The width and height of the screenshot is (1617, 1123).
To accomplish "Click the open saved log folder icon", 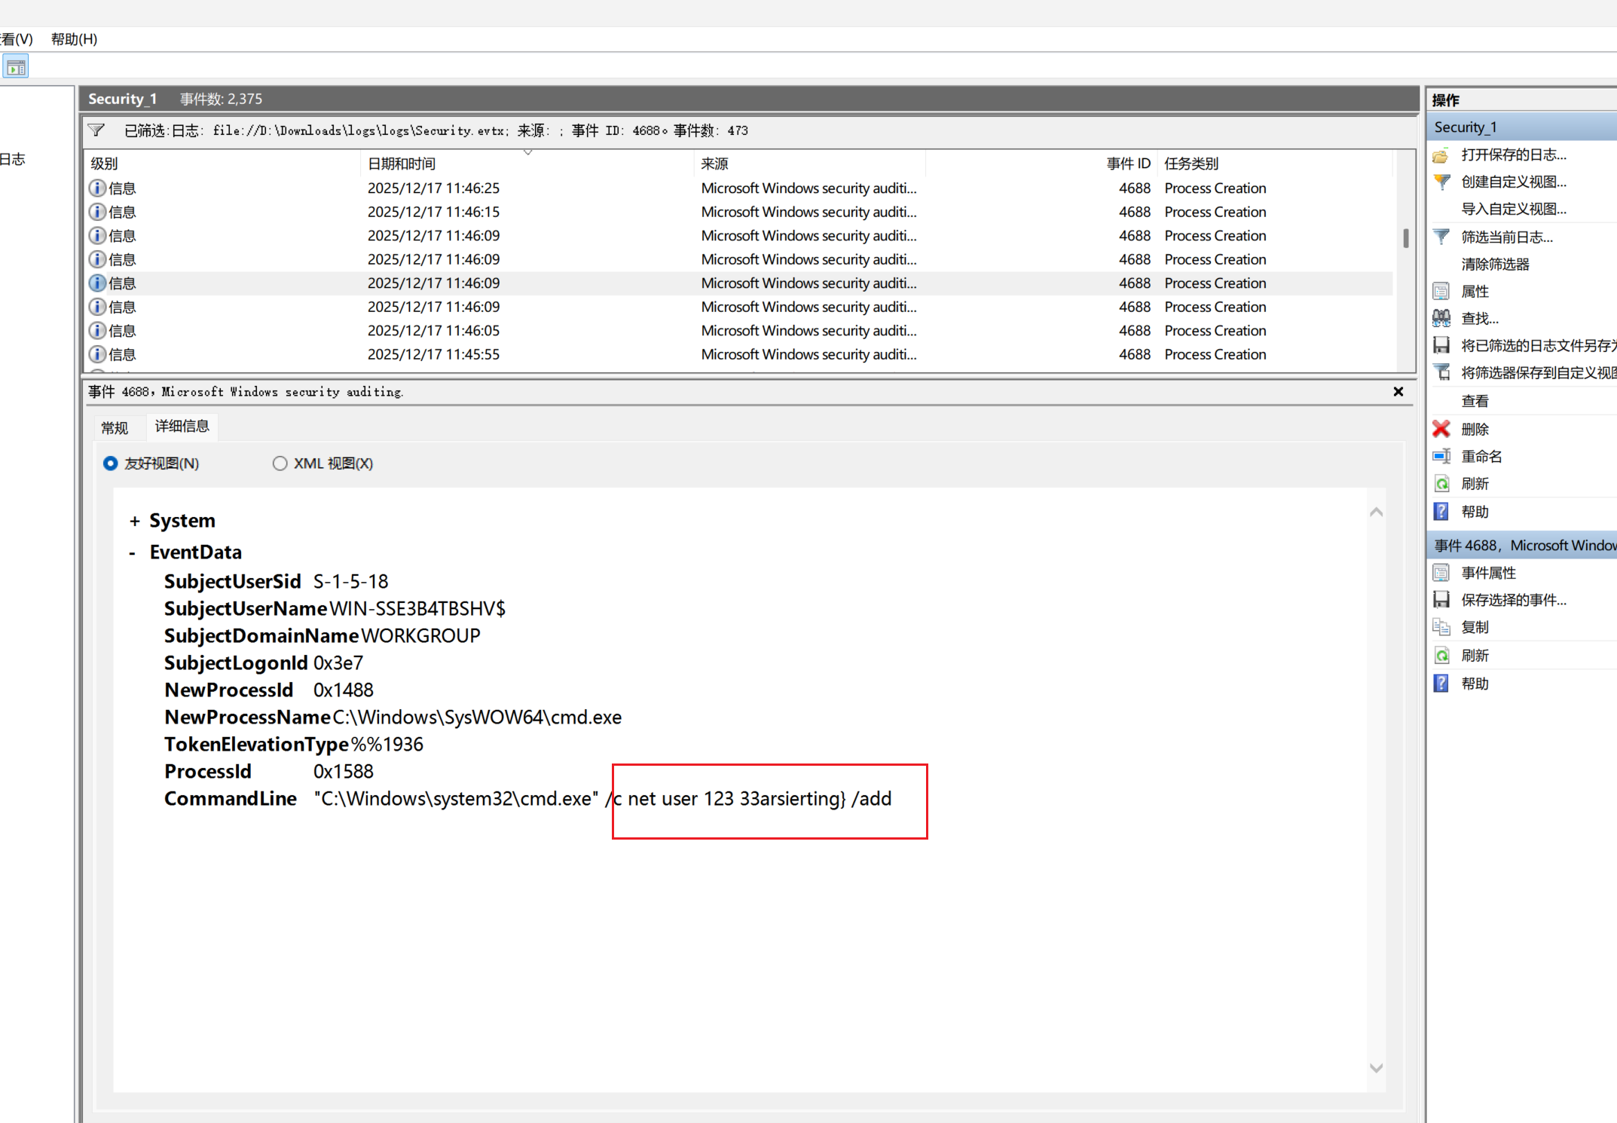I will pos(1441,155).
